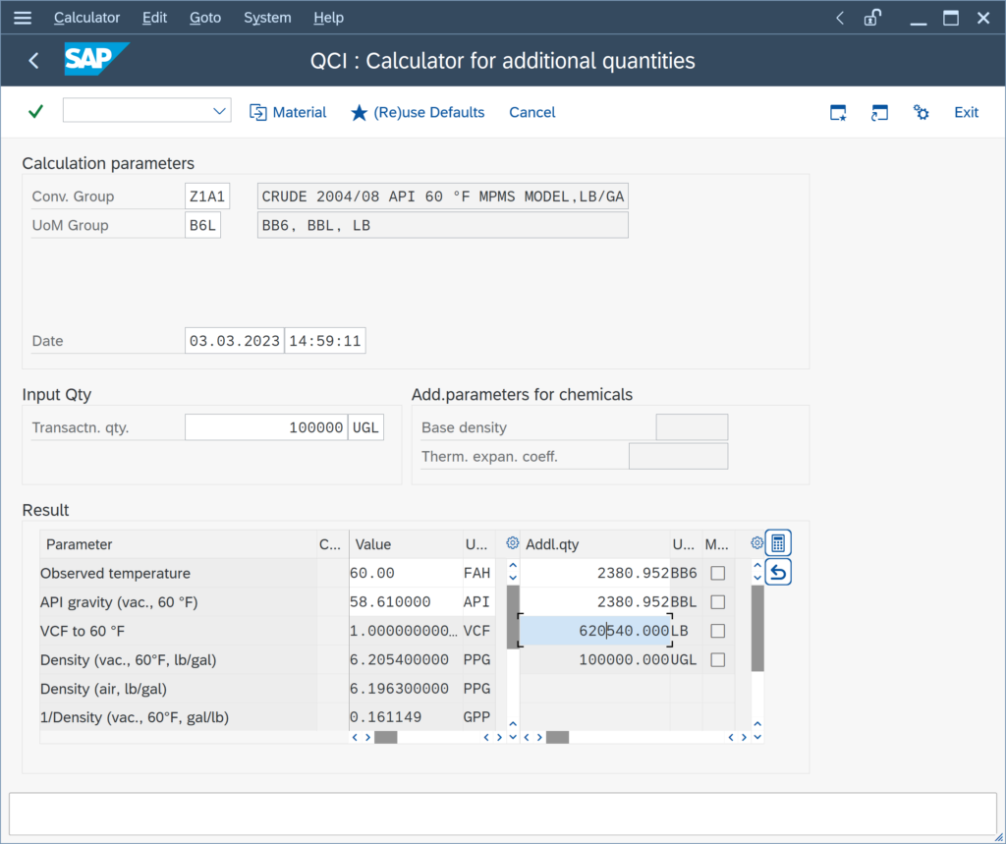Click the Addl.qty column header
The height and width of the screenshot is (844, 1006).
pos(594,544)
